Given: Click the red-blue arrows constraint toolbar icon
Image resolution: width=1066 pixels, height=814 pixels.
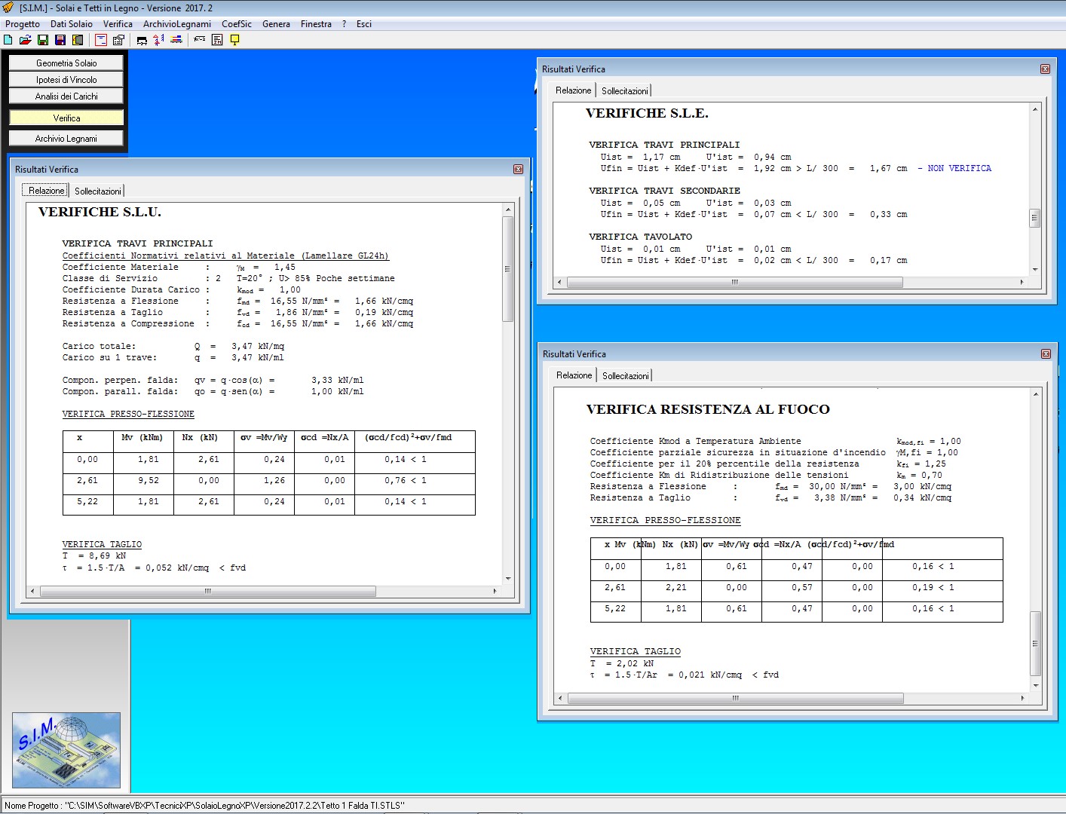Looking at the screenshot, I should [158, 40].
